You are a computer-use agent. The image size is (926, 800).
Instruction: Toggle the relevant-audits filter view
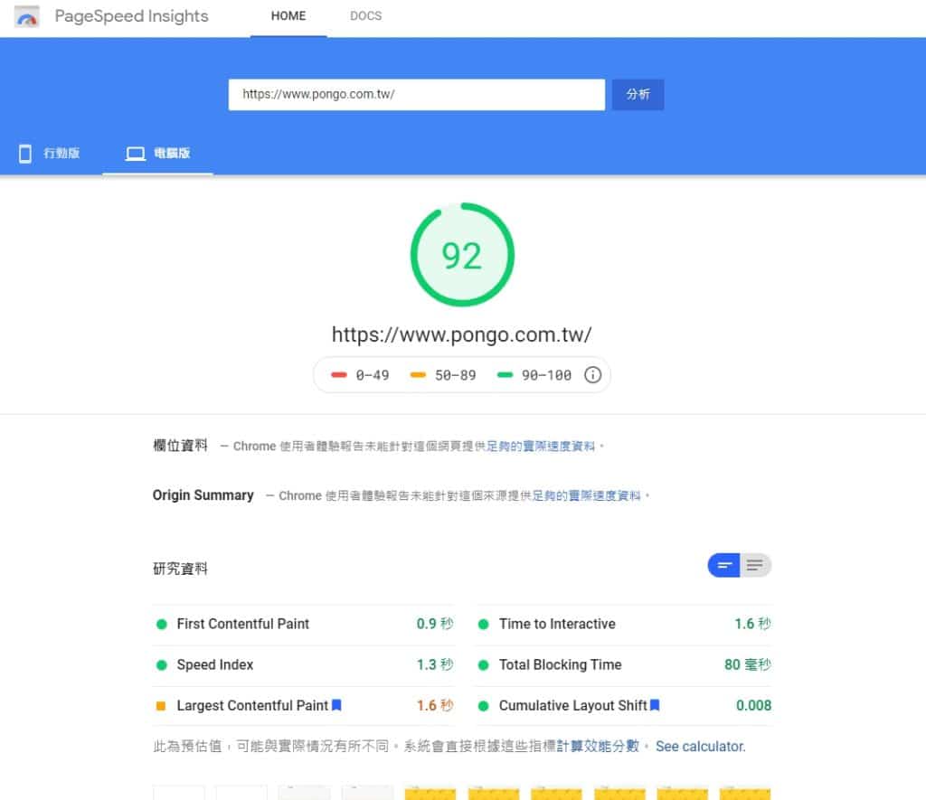pos(723,564)
